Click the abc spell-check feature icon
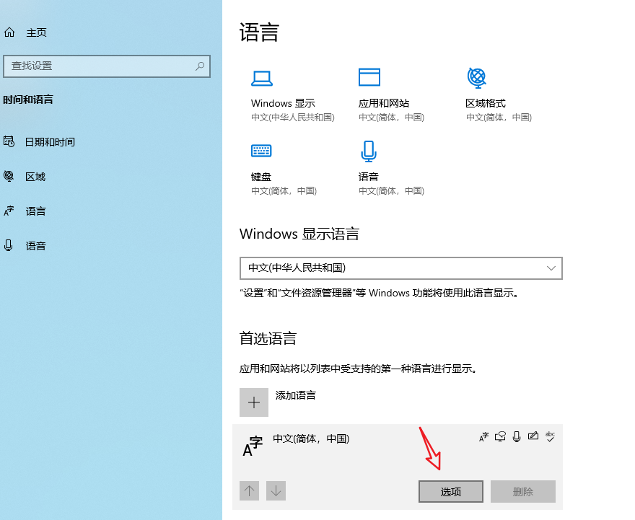 point(550,436)
